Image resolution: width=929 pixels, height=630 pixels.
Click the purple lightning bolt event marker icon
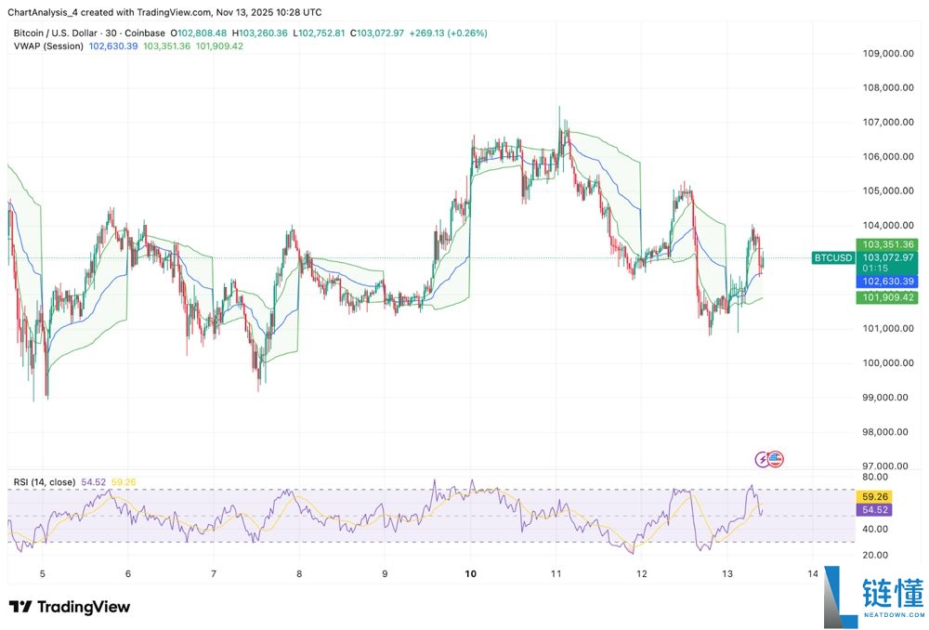point(762,458)
